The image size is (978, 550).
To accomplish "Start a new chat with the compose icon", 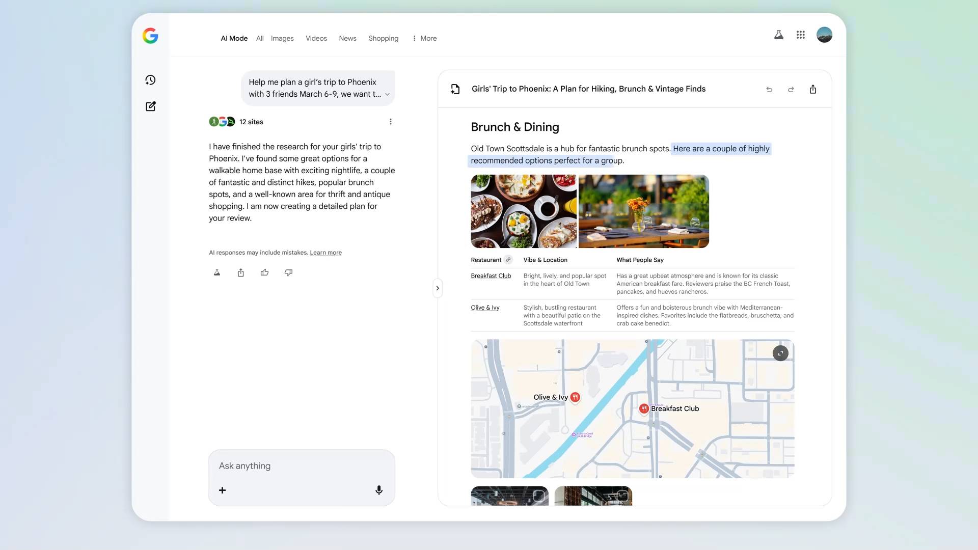I will [150, 106].
